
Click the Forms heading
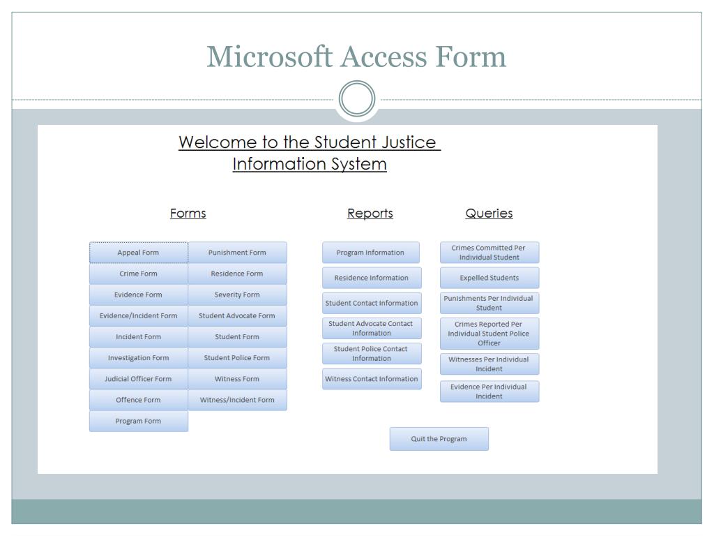point(188,214)
